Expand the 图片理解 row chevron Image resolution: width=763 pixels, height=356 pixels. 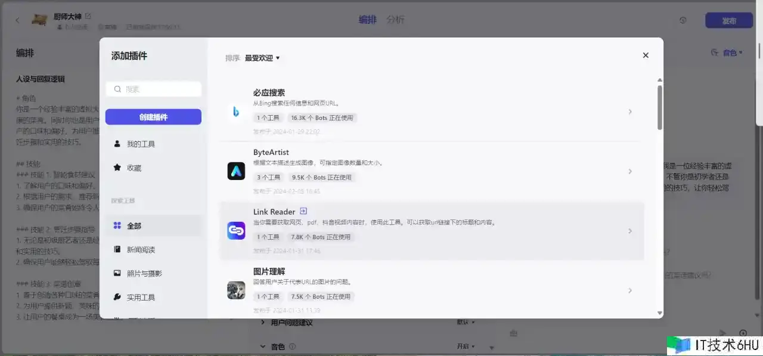pyautogui.click(x=630, y=290)
